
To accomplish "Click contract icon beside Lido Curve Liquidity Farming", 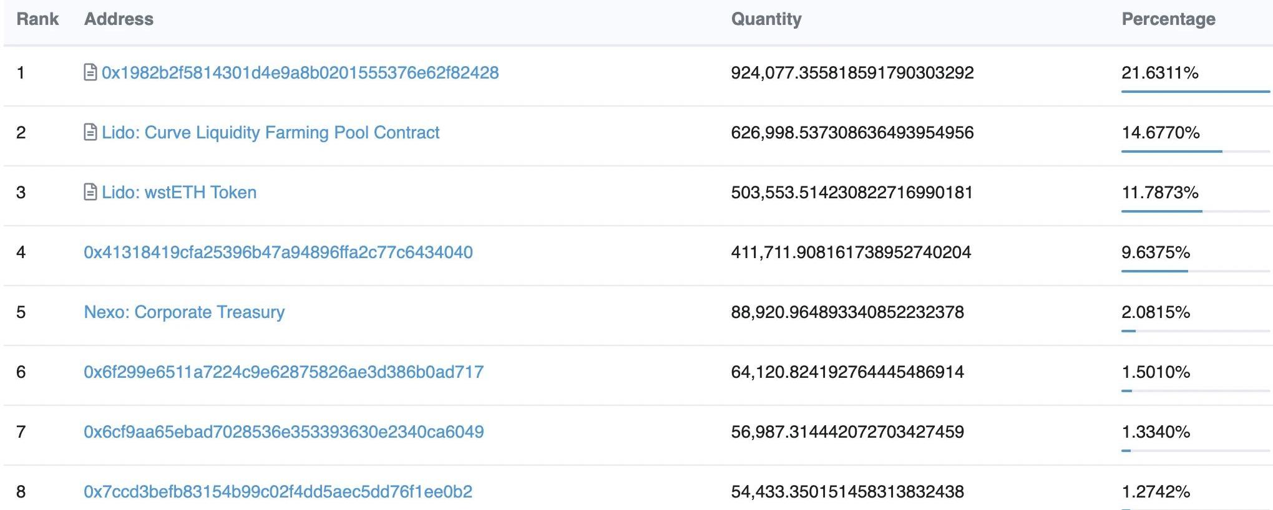I will [90, 132].
